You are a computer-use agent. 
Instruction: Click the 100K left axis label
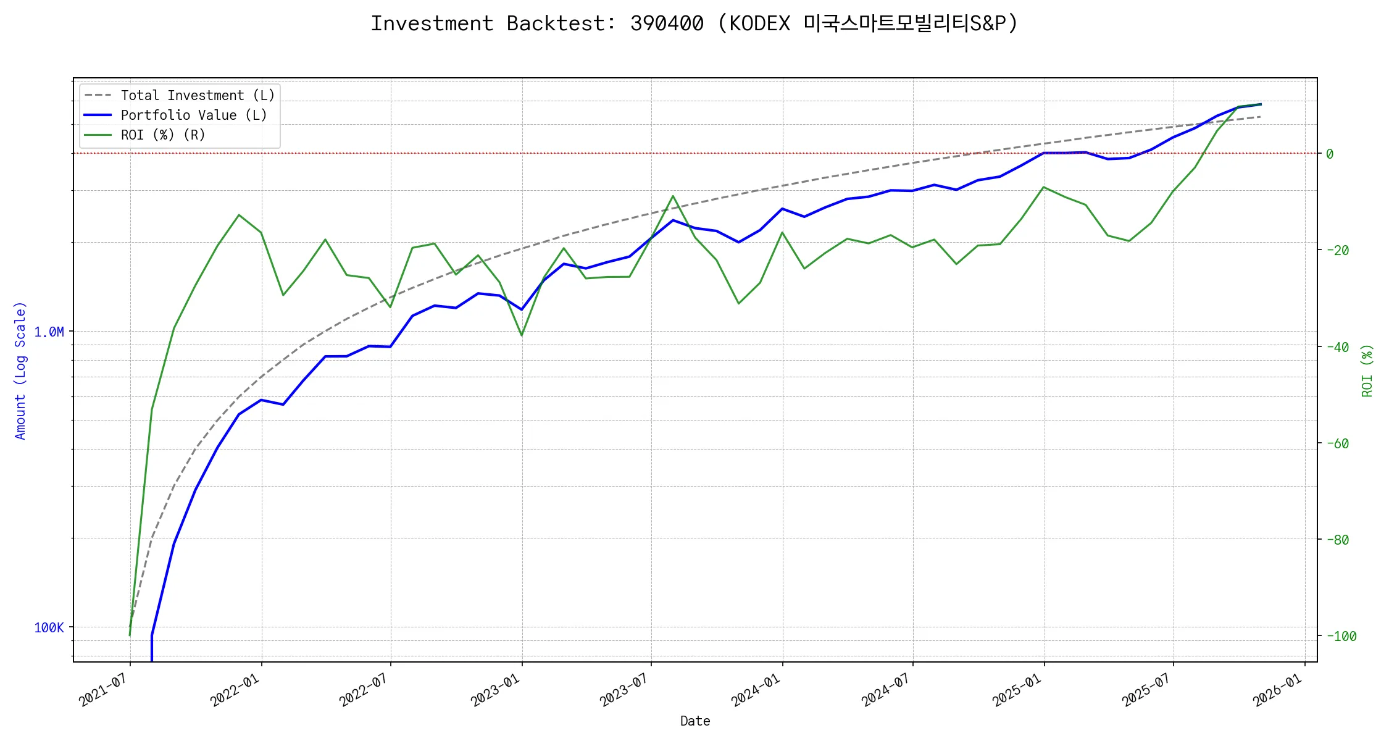pos(49,628)
